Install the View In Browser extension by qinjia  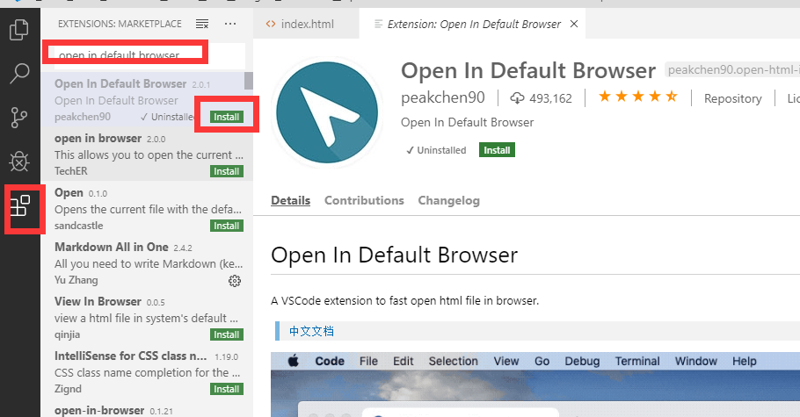227,334
